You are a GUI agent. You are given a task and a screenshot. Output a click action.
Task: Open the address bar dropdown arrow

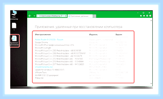(x=63, y=16)
